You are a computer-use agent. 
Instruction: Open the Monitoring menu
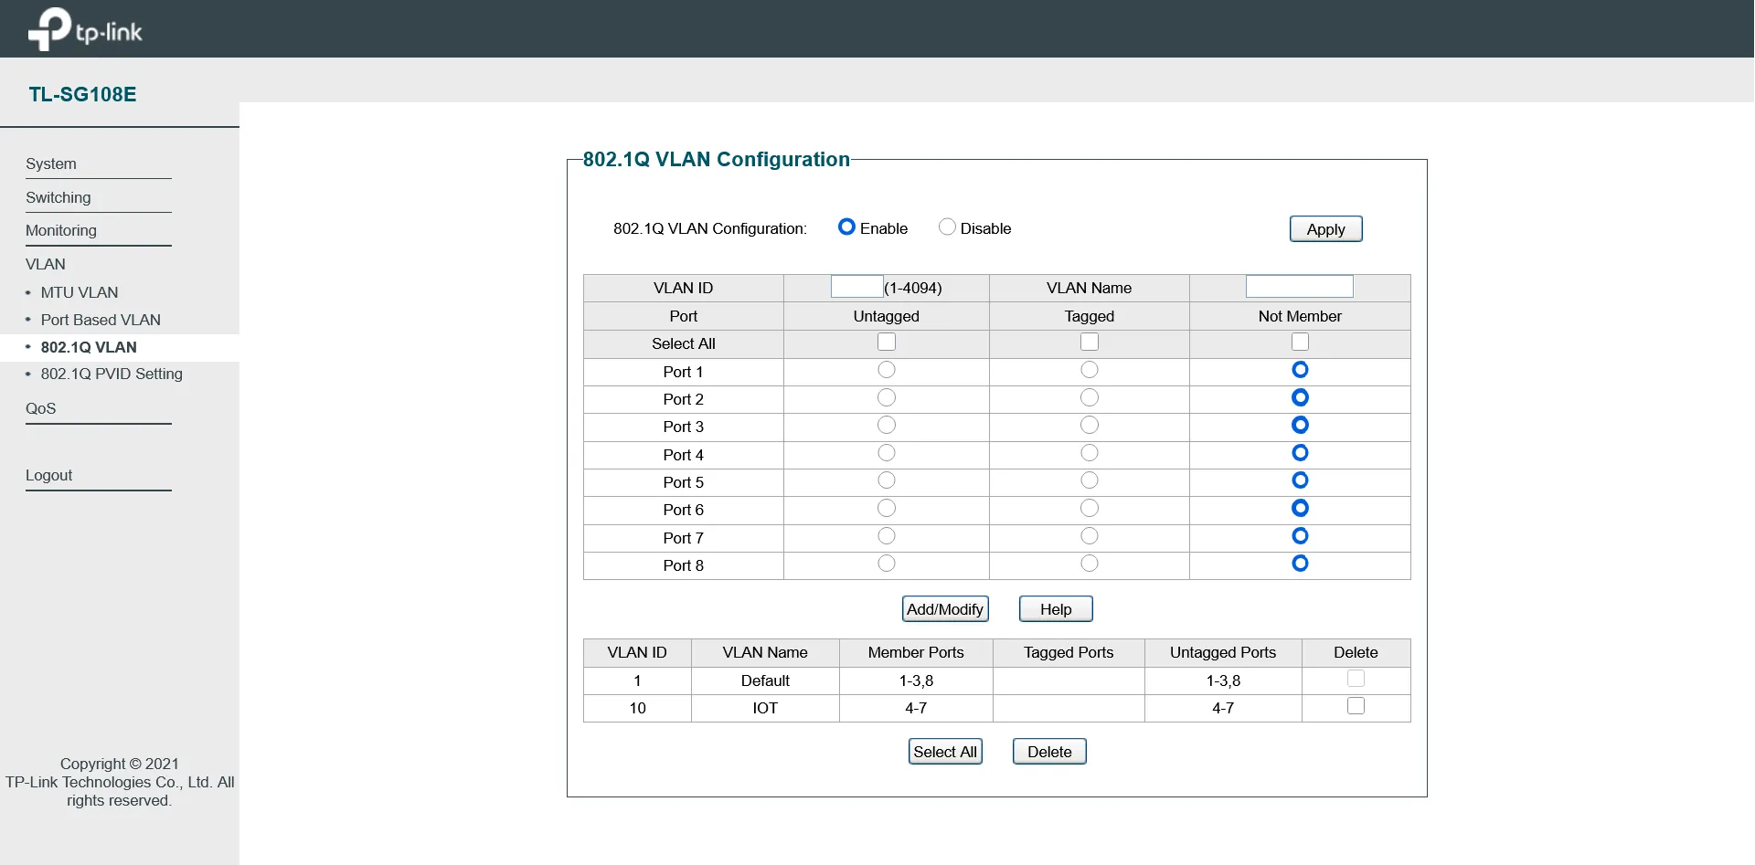61,230
